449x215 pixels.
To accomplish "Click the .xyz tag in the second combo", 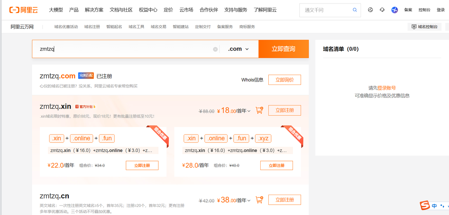I will click(263, 138).
